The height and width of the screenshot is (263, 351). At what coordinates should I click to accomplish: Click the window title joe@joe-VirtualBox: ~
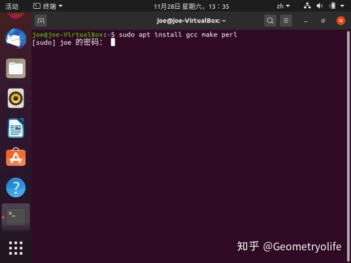click(x=191, y=20)
